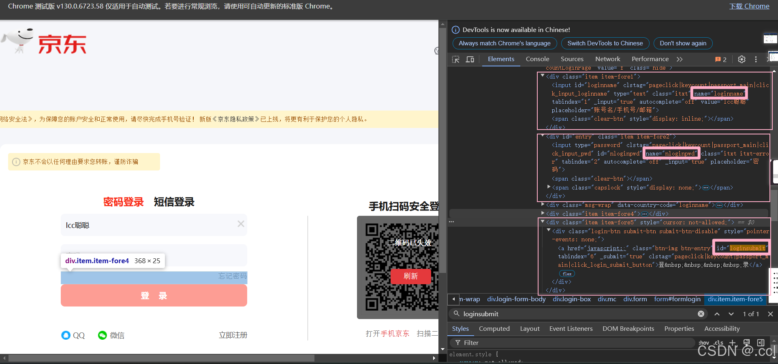Click the 刷新 QR refresh button
Image resolution: width=778 pixels, height=364 pixels.
click(x=410, y=276)
